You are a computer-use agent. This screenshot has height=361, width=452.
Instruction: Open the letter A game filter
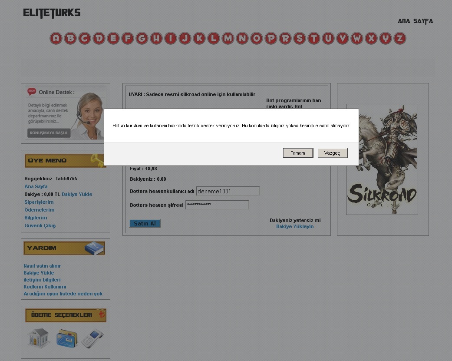click(56, 38)
